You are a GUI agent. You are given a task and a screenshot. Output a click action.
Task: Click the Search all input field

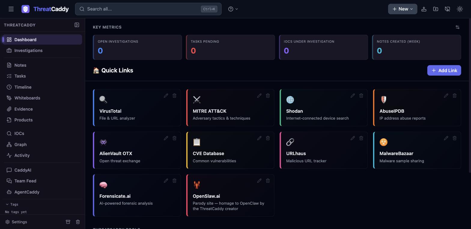[148, 9]
